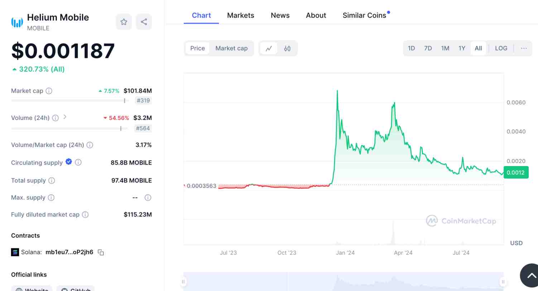Open the Chart tab
This screenshot has width=538, height=291.
click(201, 15)
